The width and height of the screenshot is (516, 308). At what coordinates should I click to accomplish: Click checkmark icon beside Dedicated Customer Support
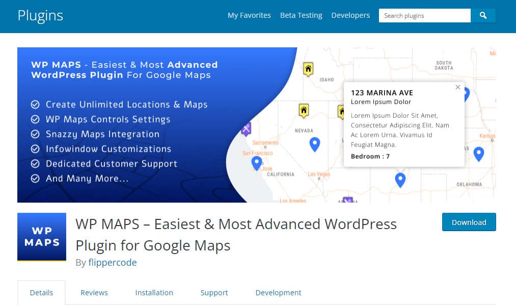click(x=35, y=164)
